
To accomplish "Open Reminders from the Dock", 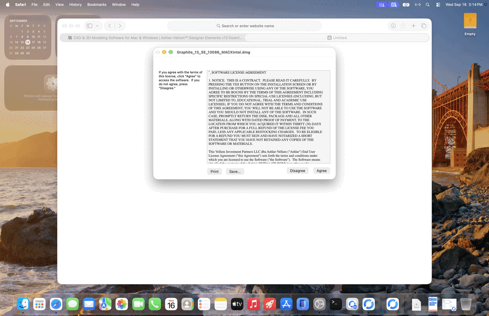I will [204, 304].
